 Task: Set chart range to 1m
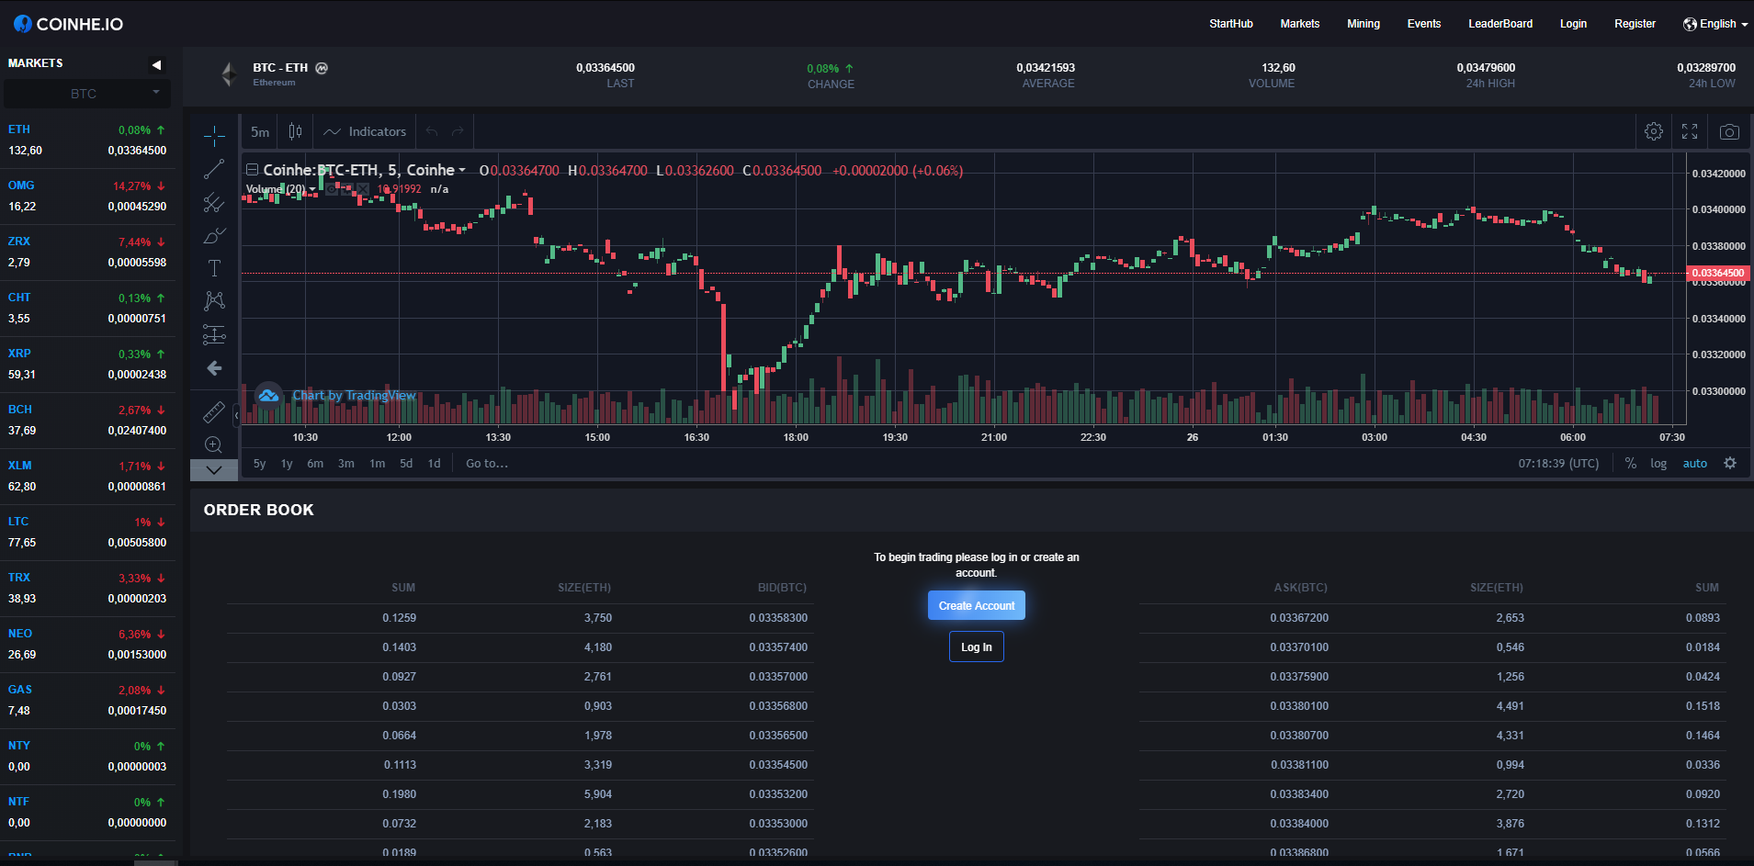coord(378,464)
